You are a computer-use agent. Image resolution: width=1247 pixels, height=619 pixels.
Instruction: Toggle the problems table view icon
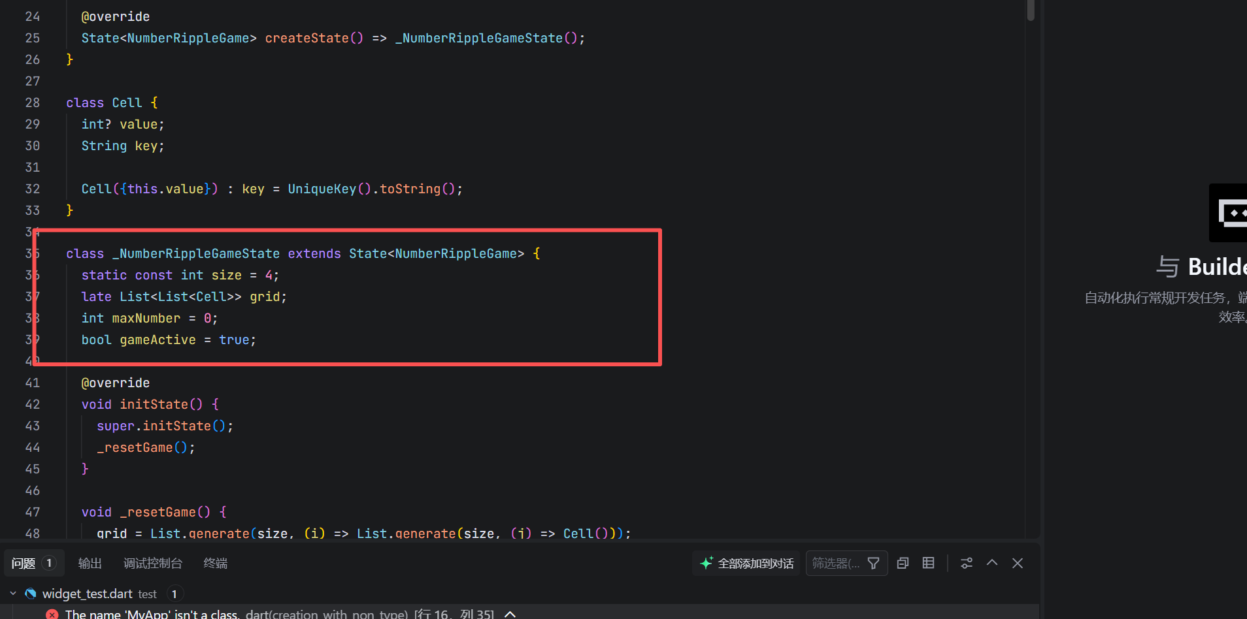click(x=928, y=563)
